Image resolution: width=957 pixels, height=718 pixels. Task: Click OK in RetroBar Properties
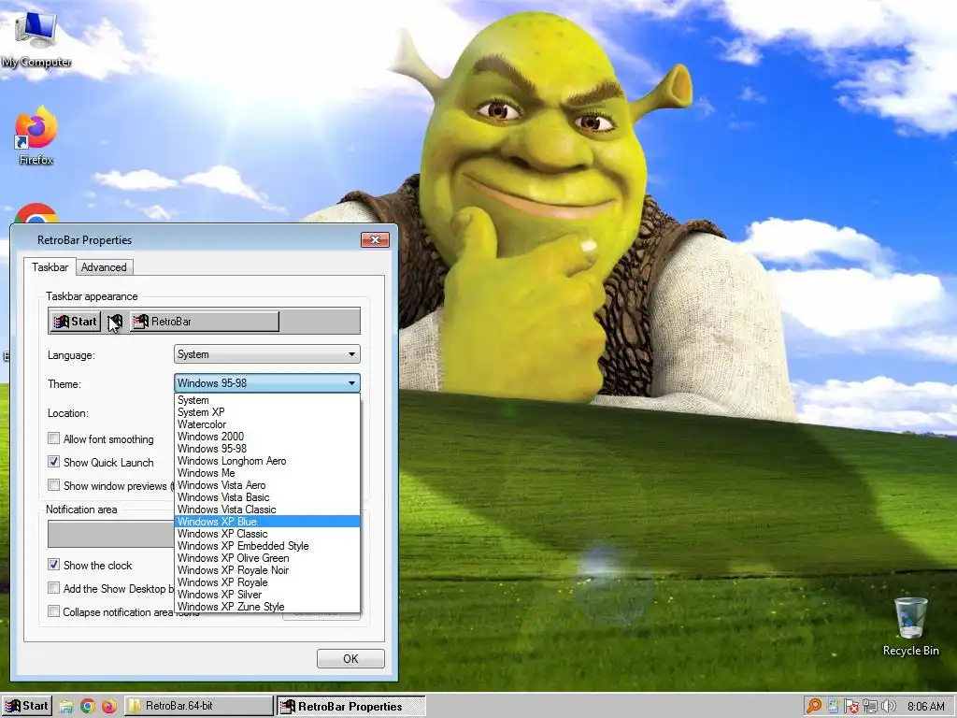(350, 659)
